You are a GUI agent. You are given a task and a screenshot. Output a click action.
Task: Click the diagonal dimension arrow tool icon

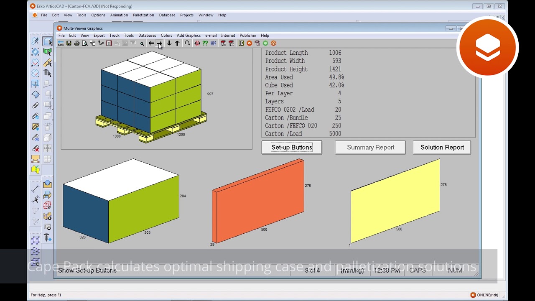point(35,189)
